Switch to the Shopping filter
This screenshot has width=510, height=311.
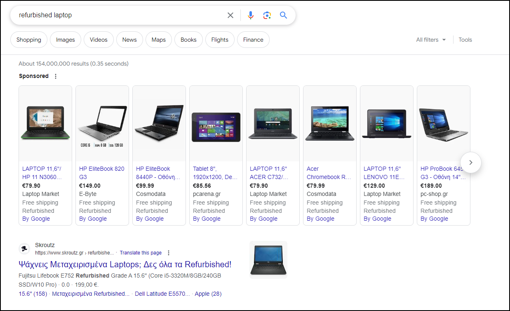coord(29,40)
